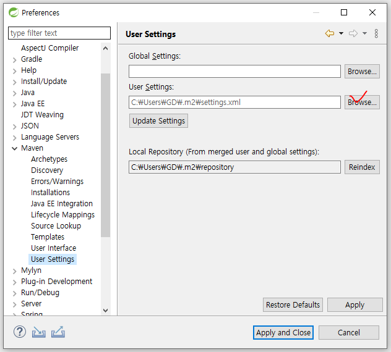Click the Reindex button

(x=362, y=167)
